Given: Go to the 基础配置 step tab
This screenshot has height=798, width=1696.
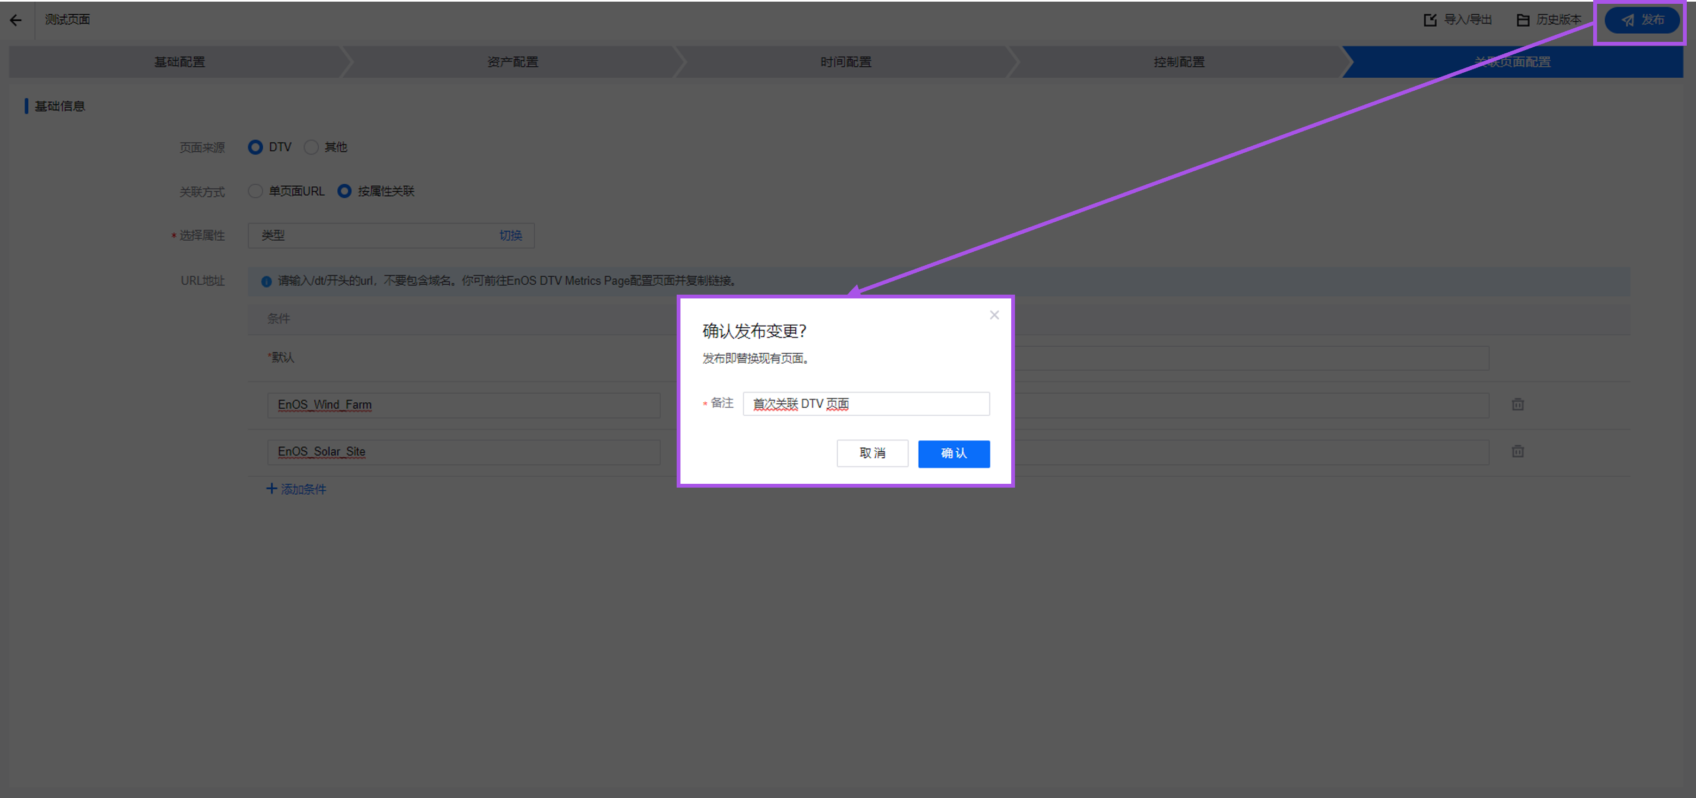Looking at the screenshot, I should (x=179, y=62).
